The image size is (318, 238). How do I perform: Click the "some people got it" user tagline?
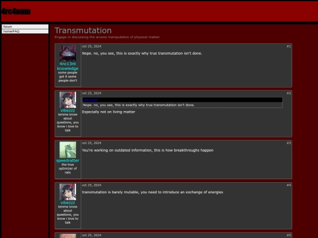[68, 77]
